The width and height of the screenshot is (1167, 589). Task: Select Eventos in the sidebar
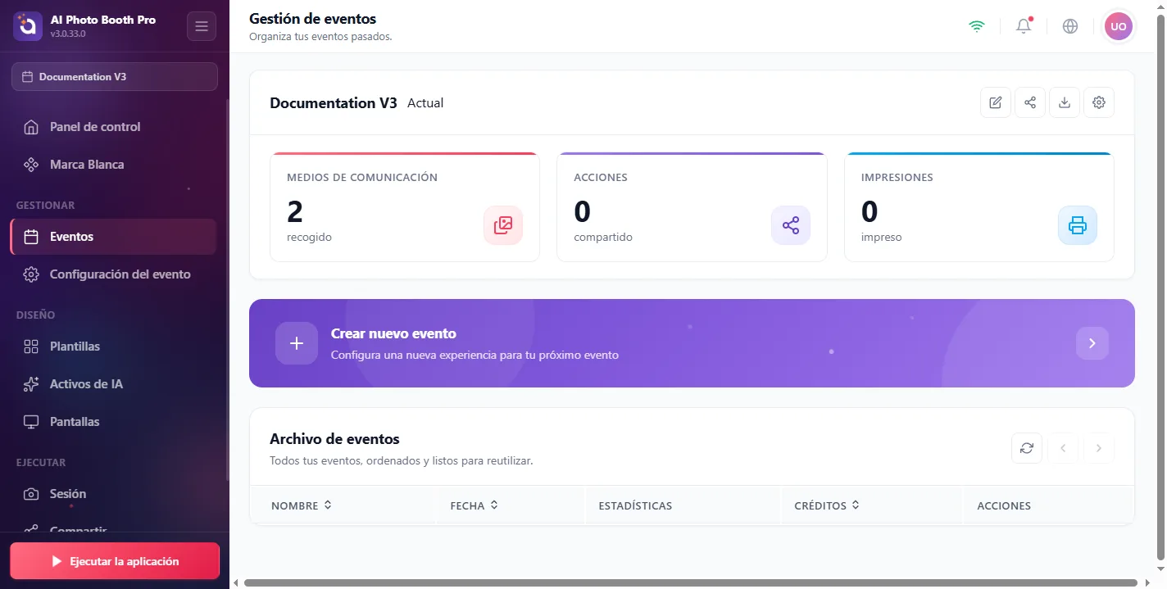click(113, 237)
